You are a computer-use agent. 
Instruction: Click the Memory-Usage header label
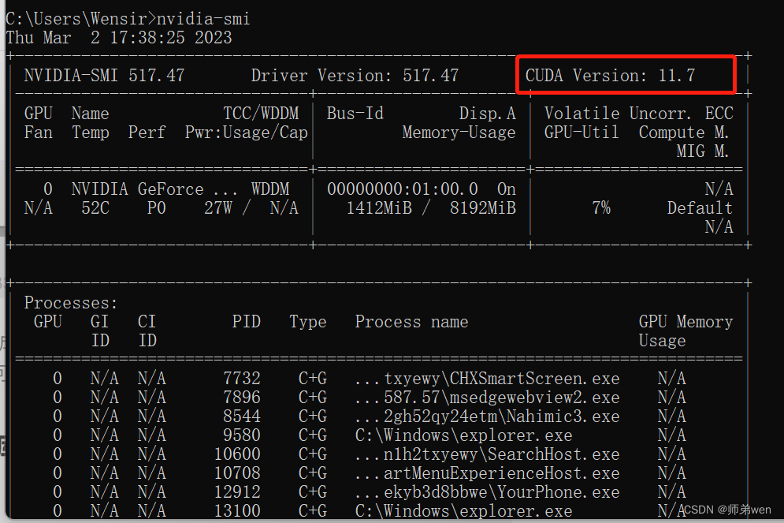pyautogui.click(x=459, y=132)
